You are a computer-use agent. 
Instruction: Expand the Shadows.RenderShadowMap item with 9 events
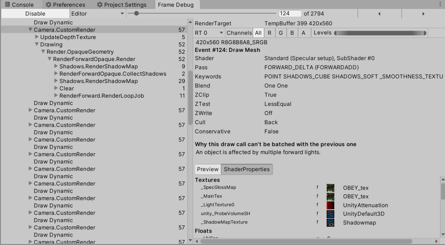point(56,66)
